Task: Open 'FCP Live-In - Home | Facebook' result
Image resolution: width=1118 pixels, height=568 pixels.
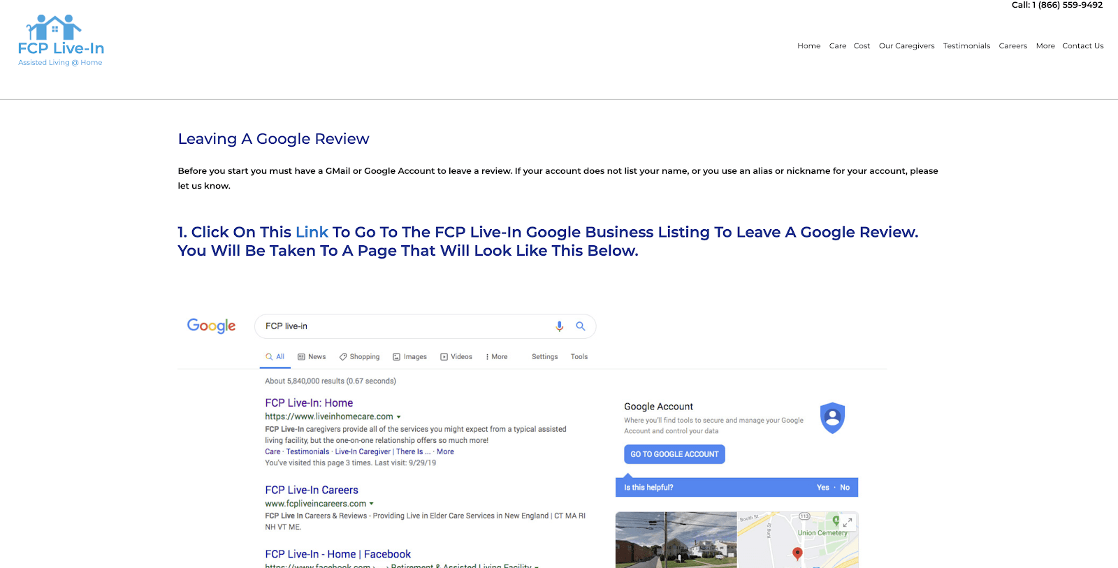Action: coord(338,554)
